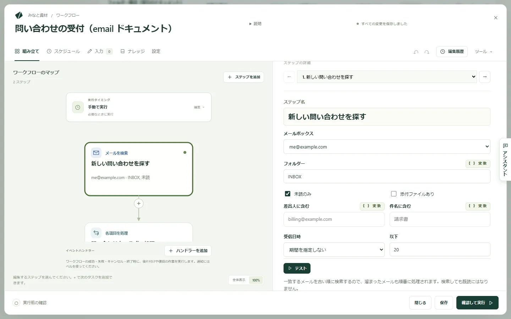
Task: Open the 受信日時 dropdown 期間を指定しない
Action: (x=334, y=250)
